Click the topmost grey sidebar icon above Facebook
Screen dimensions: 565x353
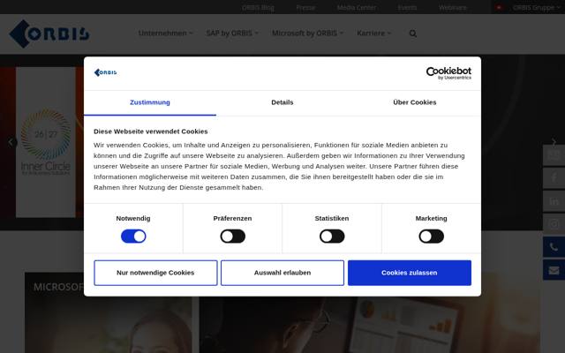[x=554, y=155]
